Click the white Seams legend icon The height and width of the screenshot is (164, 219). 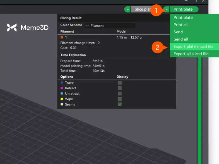[x=62, y=104]
